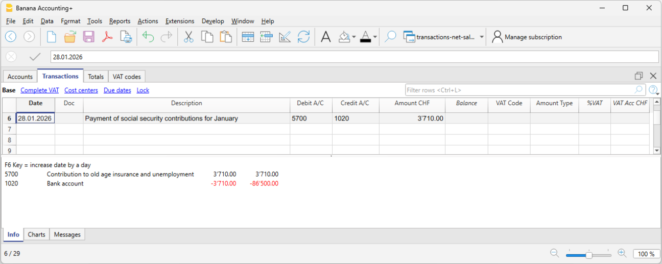Image resolution: width=662 pixels, height=264 pixels.
Task: Open the find magnifier icon in the toolbar
Action: [390, 37]
